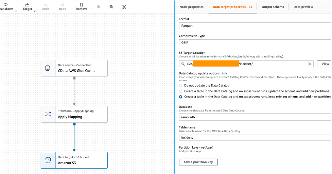The width and height of the screenshot is (332, 174).
Task: Open the Data preview tab
Action: coord(303,7)
